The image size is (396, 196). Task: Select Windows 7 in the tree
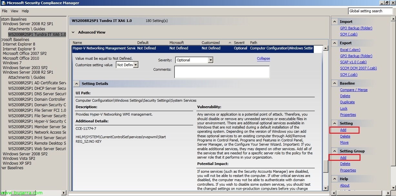12,63
